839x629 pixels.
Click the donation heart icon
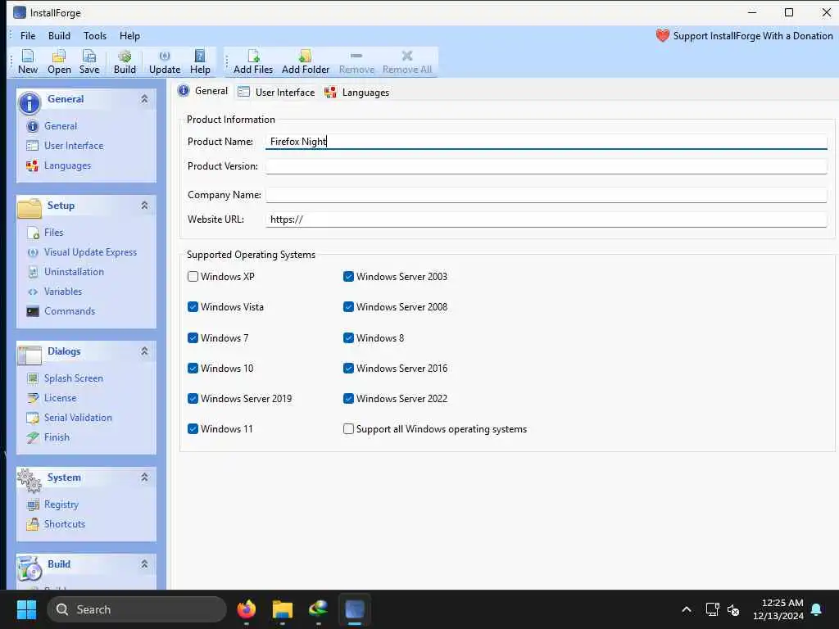tap(662, 36)
